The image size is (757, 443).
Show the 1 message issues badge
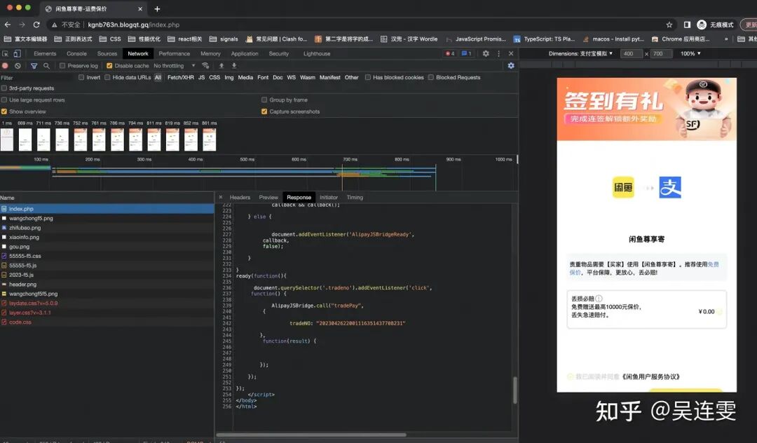[466, 53]
